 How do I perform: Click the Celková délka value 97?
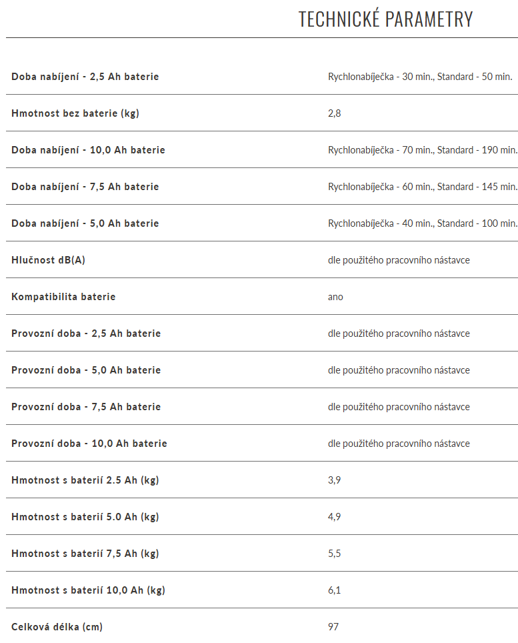tap(333, 627)
